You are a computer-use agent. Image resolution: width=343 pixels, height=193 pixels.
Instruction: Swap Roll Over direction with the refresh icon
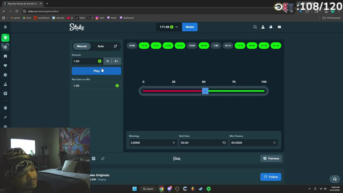224,143
